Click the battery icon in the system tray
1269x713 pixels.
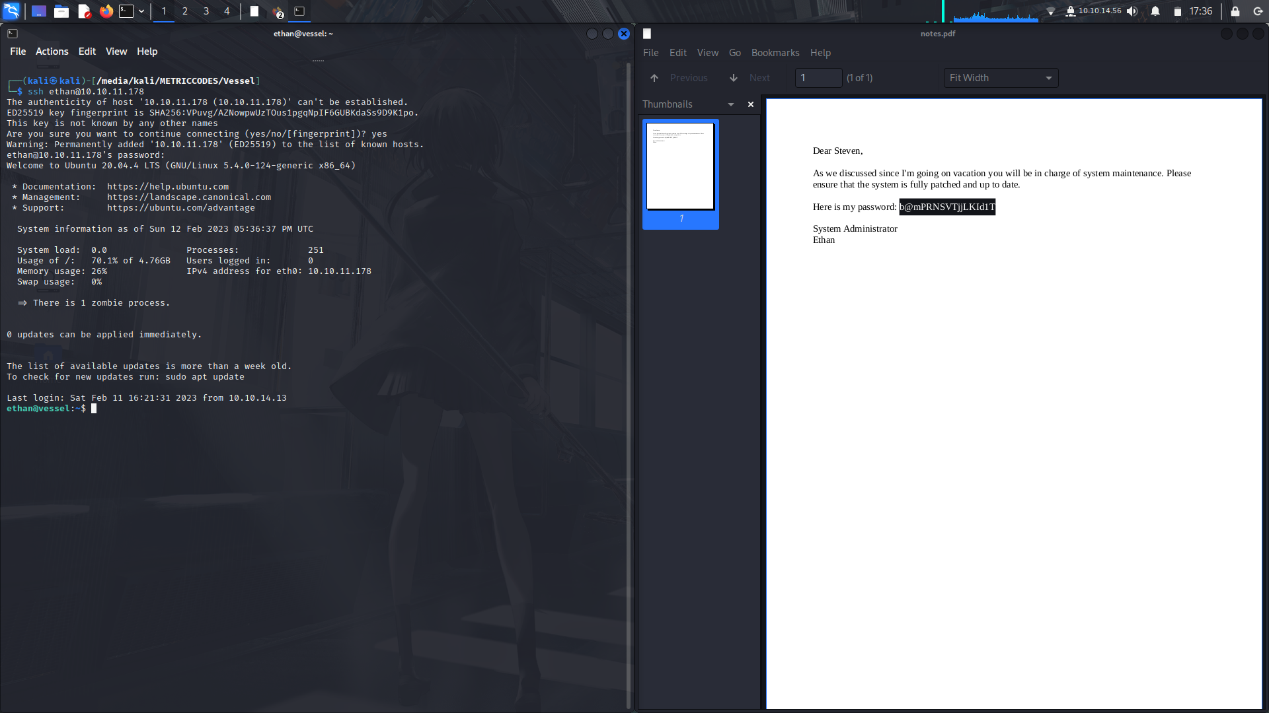pos(1177,11)
